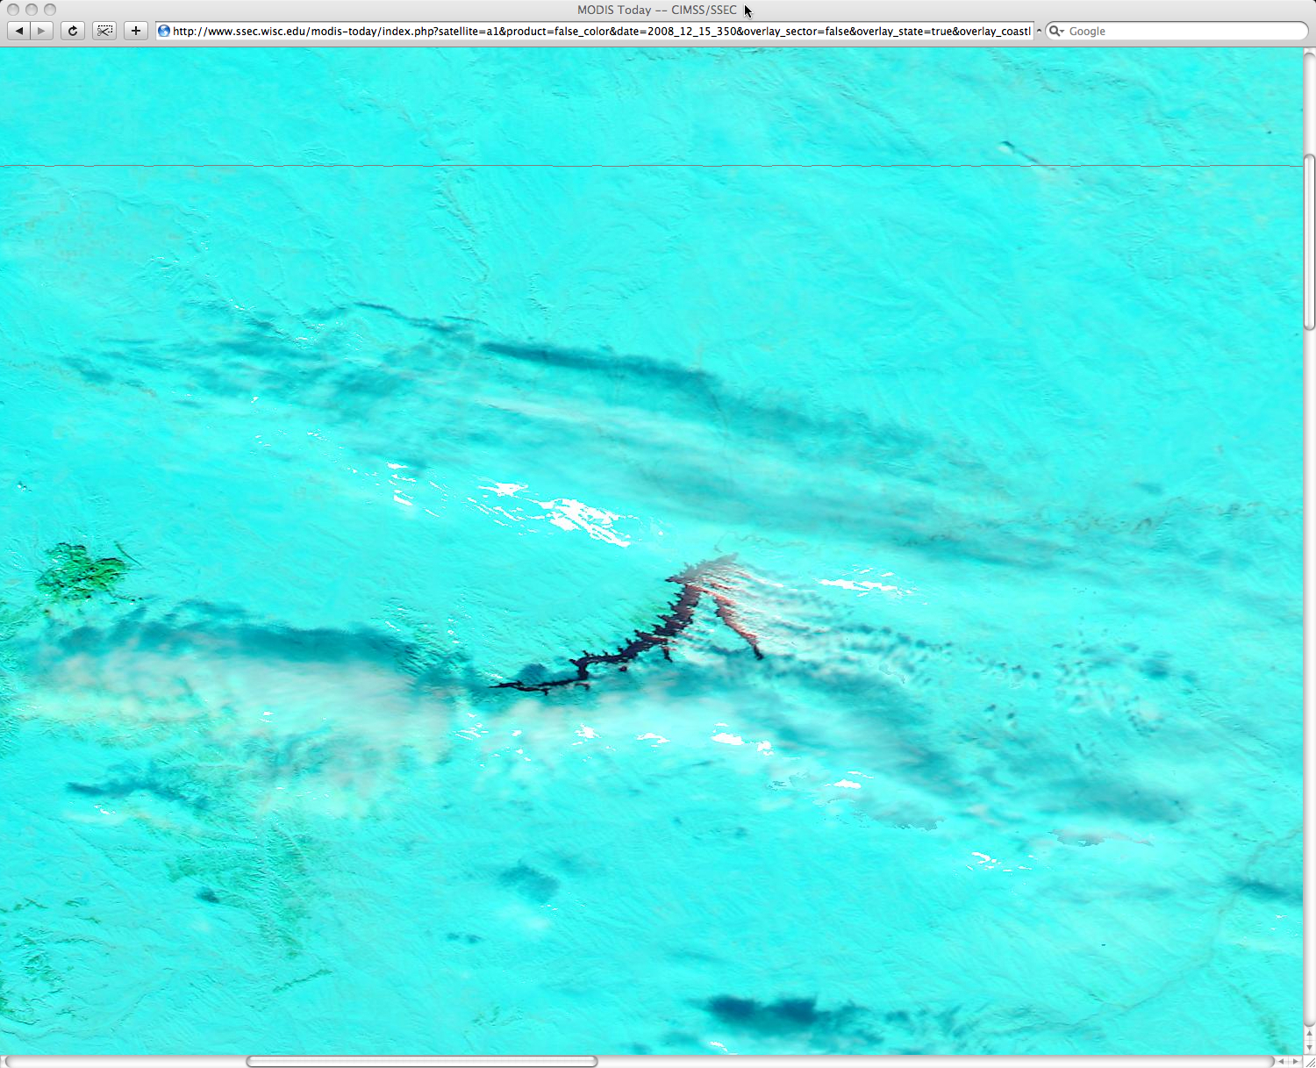Reload the MODIS Today page
1316x1068 pixels.
pos(73,31)
